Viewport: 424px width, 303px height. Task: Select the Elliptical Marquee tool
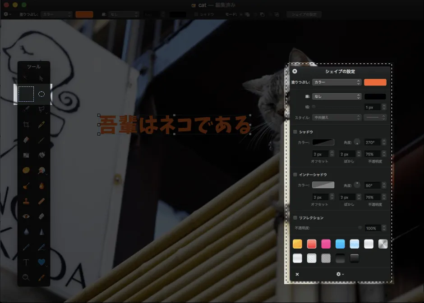pos(41,94)
